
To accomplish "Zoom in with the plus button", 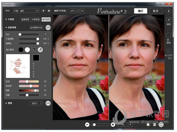I will point(113,125).
